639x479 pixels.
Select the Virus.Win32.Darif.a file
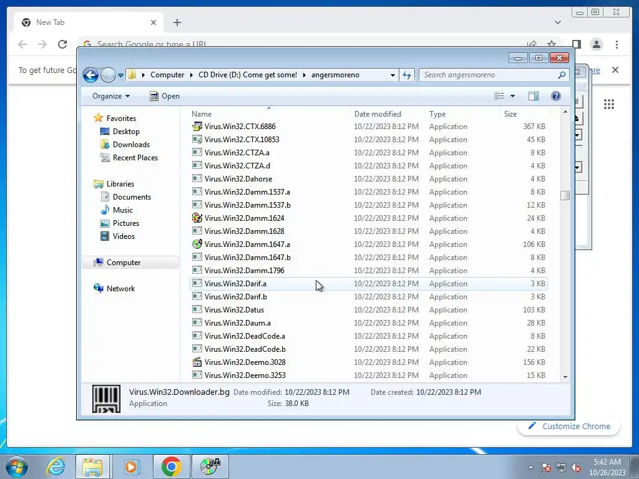pos(368,284)
